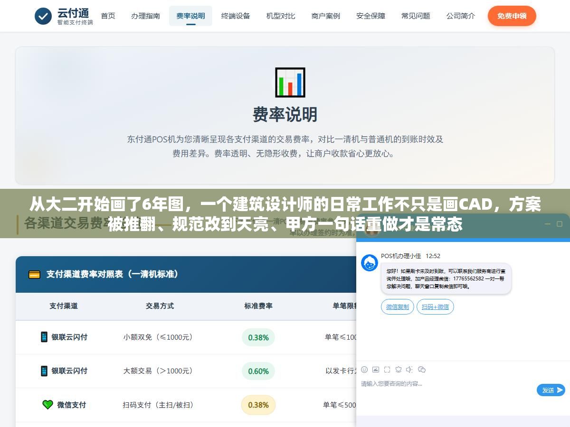
Task: Click 银联云闪付 label in 大额交易 row
Action: (70, 371)
